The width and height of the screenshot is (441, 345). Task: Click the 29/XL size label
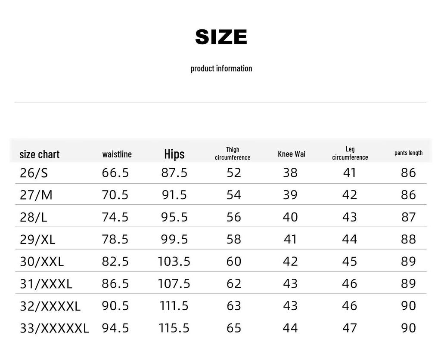pos(37,239)
